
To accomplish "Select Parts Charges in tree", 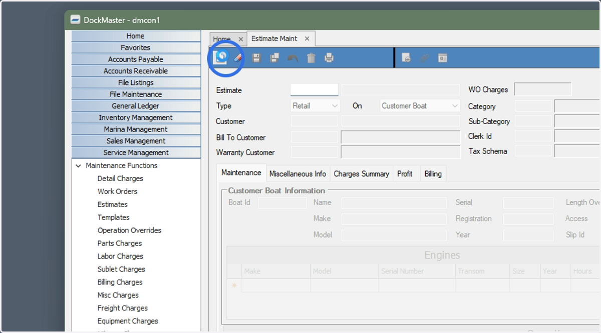I will click(120, 243).
